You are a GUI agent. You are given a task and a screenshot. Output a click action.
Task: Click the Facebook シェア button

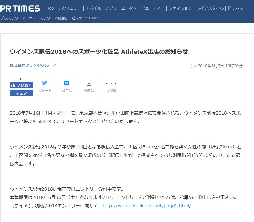coord(21,93)
